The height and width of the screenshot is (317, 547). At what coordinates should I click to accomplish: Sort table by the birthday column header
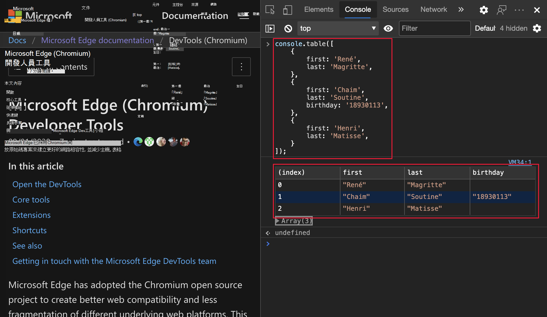pyautogui.click(x=502, y=172)
